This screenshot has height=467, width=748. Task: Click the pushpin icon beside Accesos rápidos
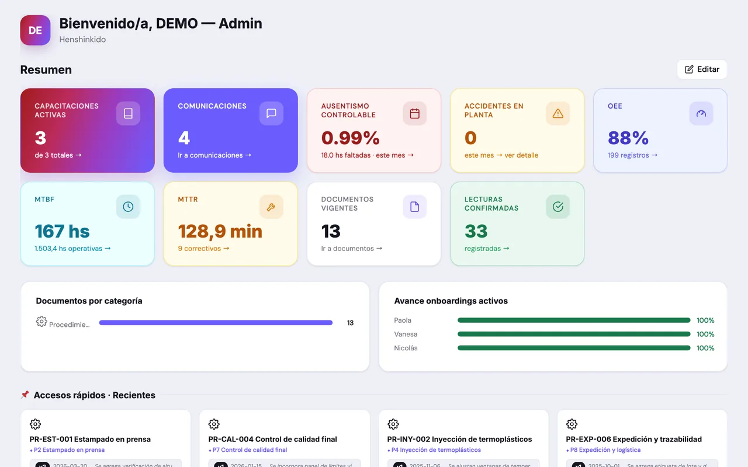pos(25,395)
